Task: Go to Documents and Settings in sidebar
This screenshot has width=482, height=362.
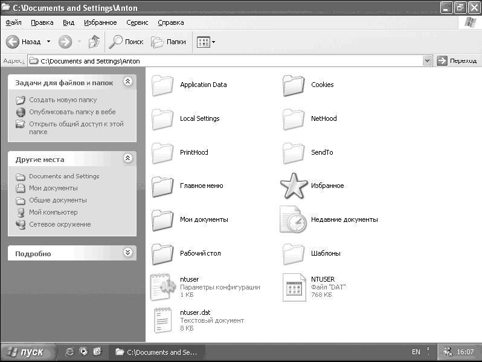Action: point(64,176)
